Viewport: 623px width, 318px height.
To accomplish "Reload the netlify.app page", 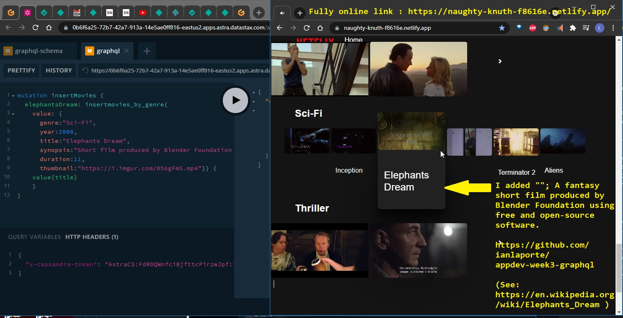I will pos(307,28).
